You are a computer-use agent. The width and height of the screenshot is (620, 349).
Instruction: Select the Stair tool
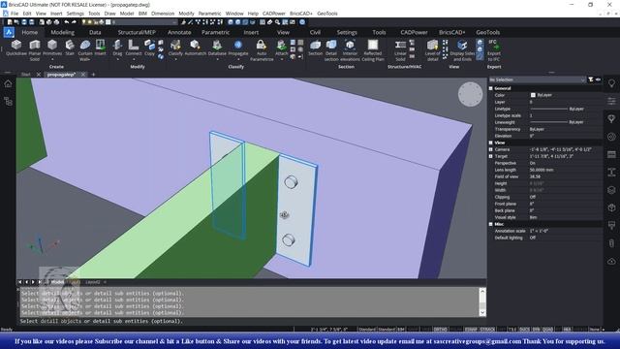70,48
